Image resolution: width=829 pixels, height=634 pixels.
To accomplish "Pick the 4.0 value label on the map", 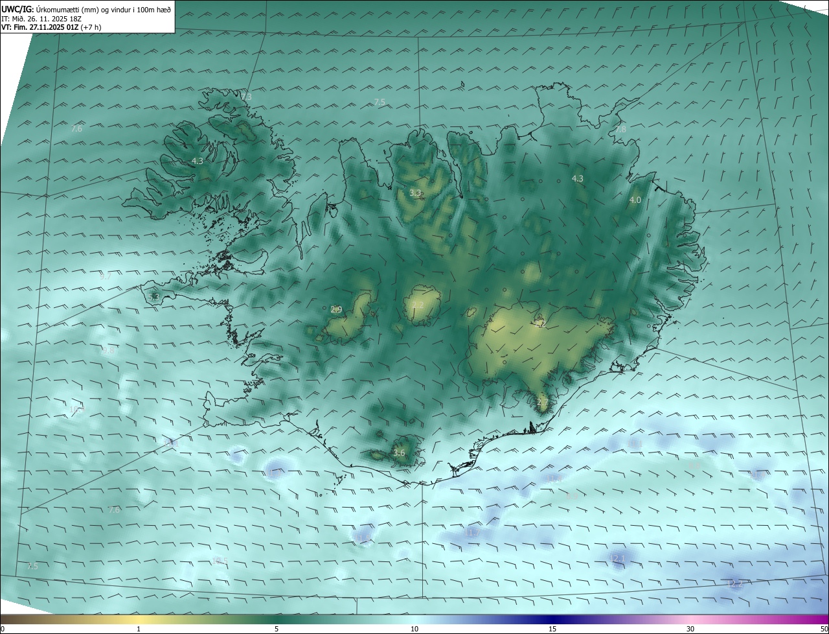I will pyautogui.click(x=635, y=200).
